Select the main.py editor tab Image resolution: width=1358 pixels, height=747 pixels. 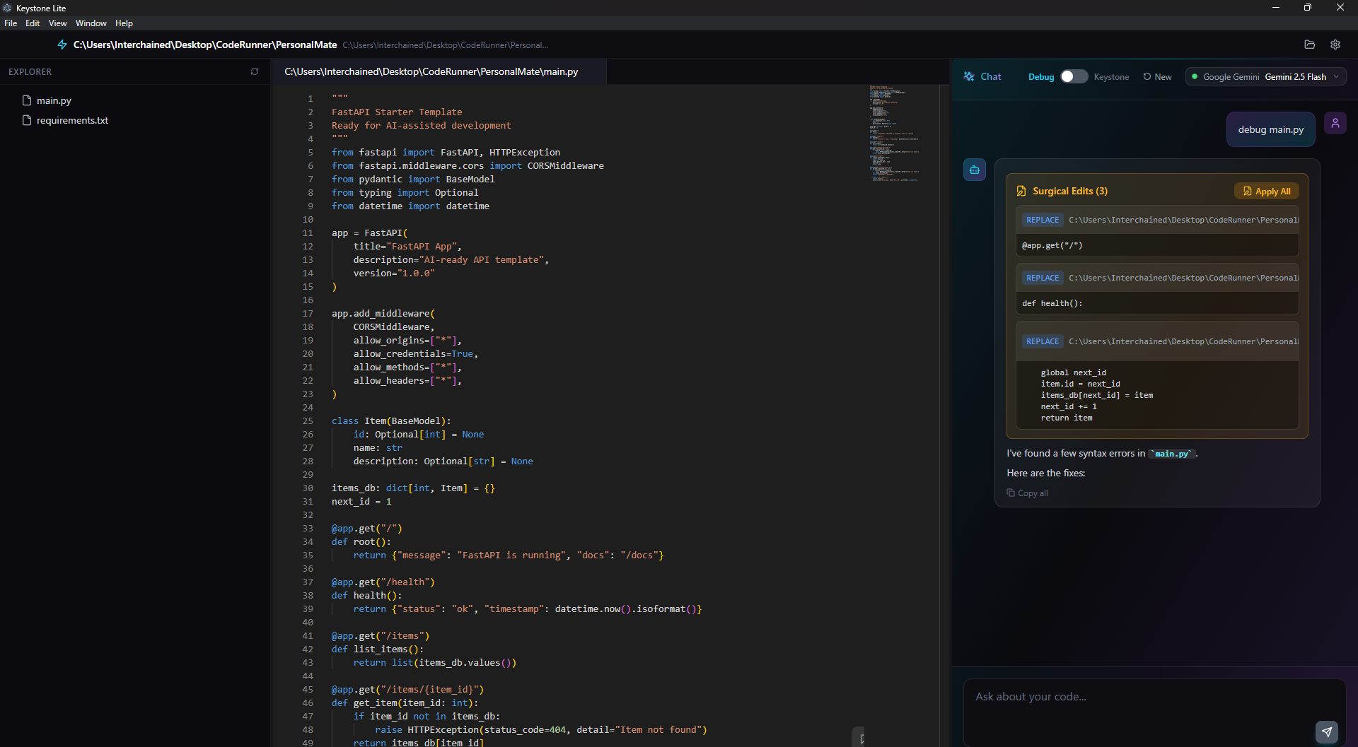(431, 71)
